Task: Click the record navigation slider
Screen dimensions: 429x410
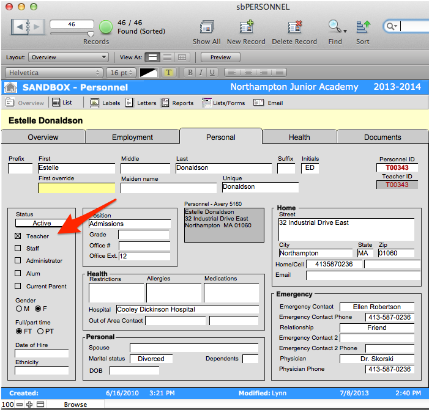Action: [71, 34]
